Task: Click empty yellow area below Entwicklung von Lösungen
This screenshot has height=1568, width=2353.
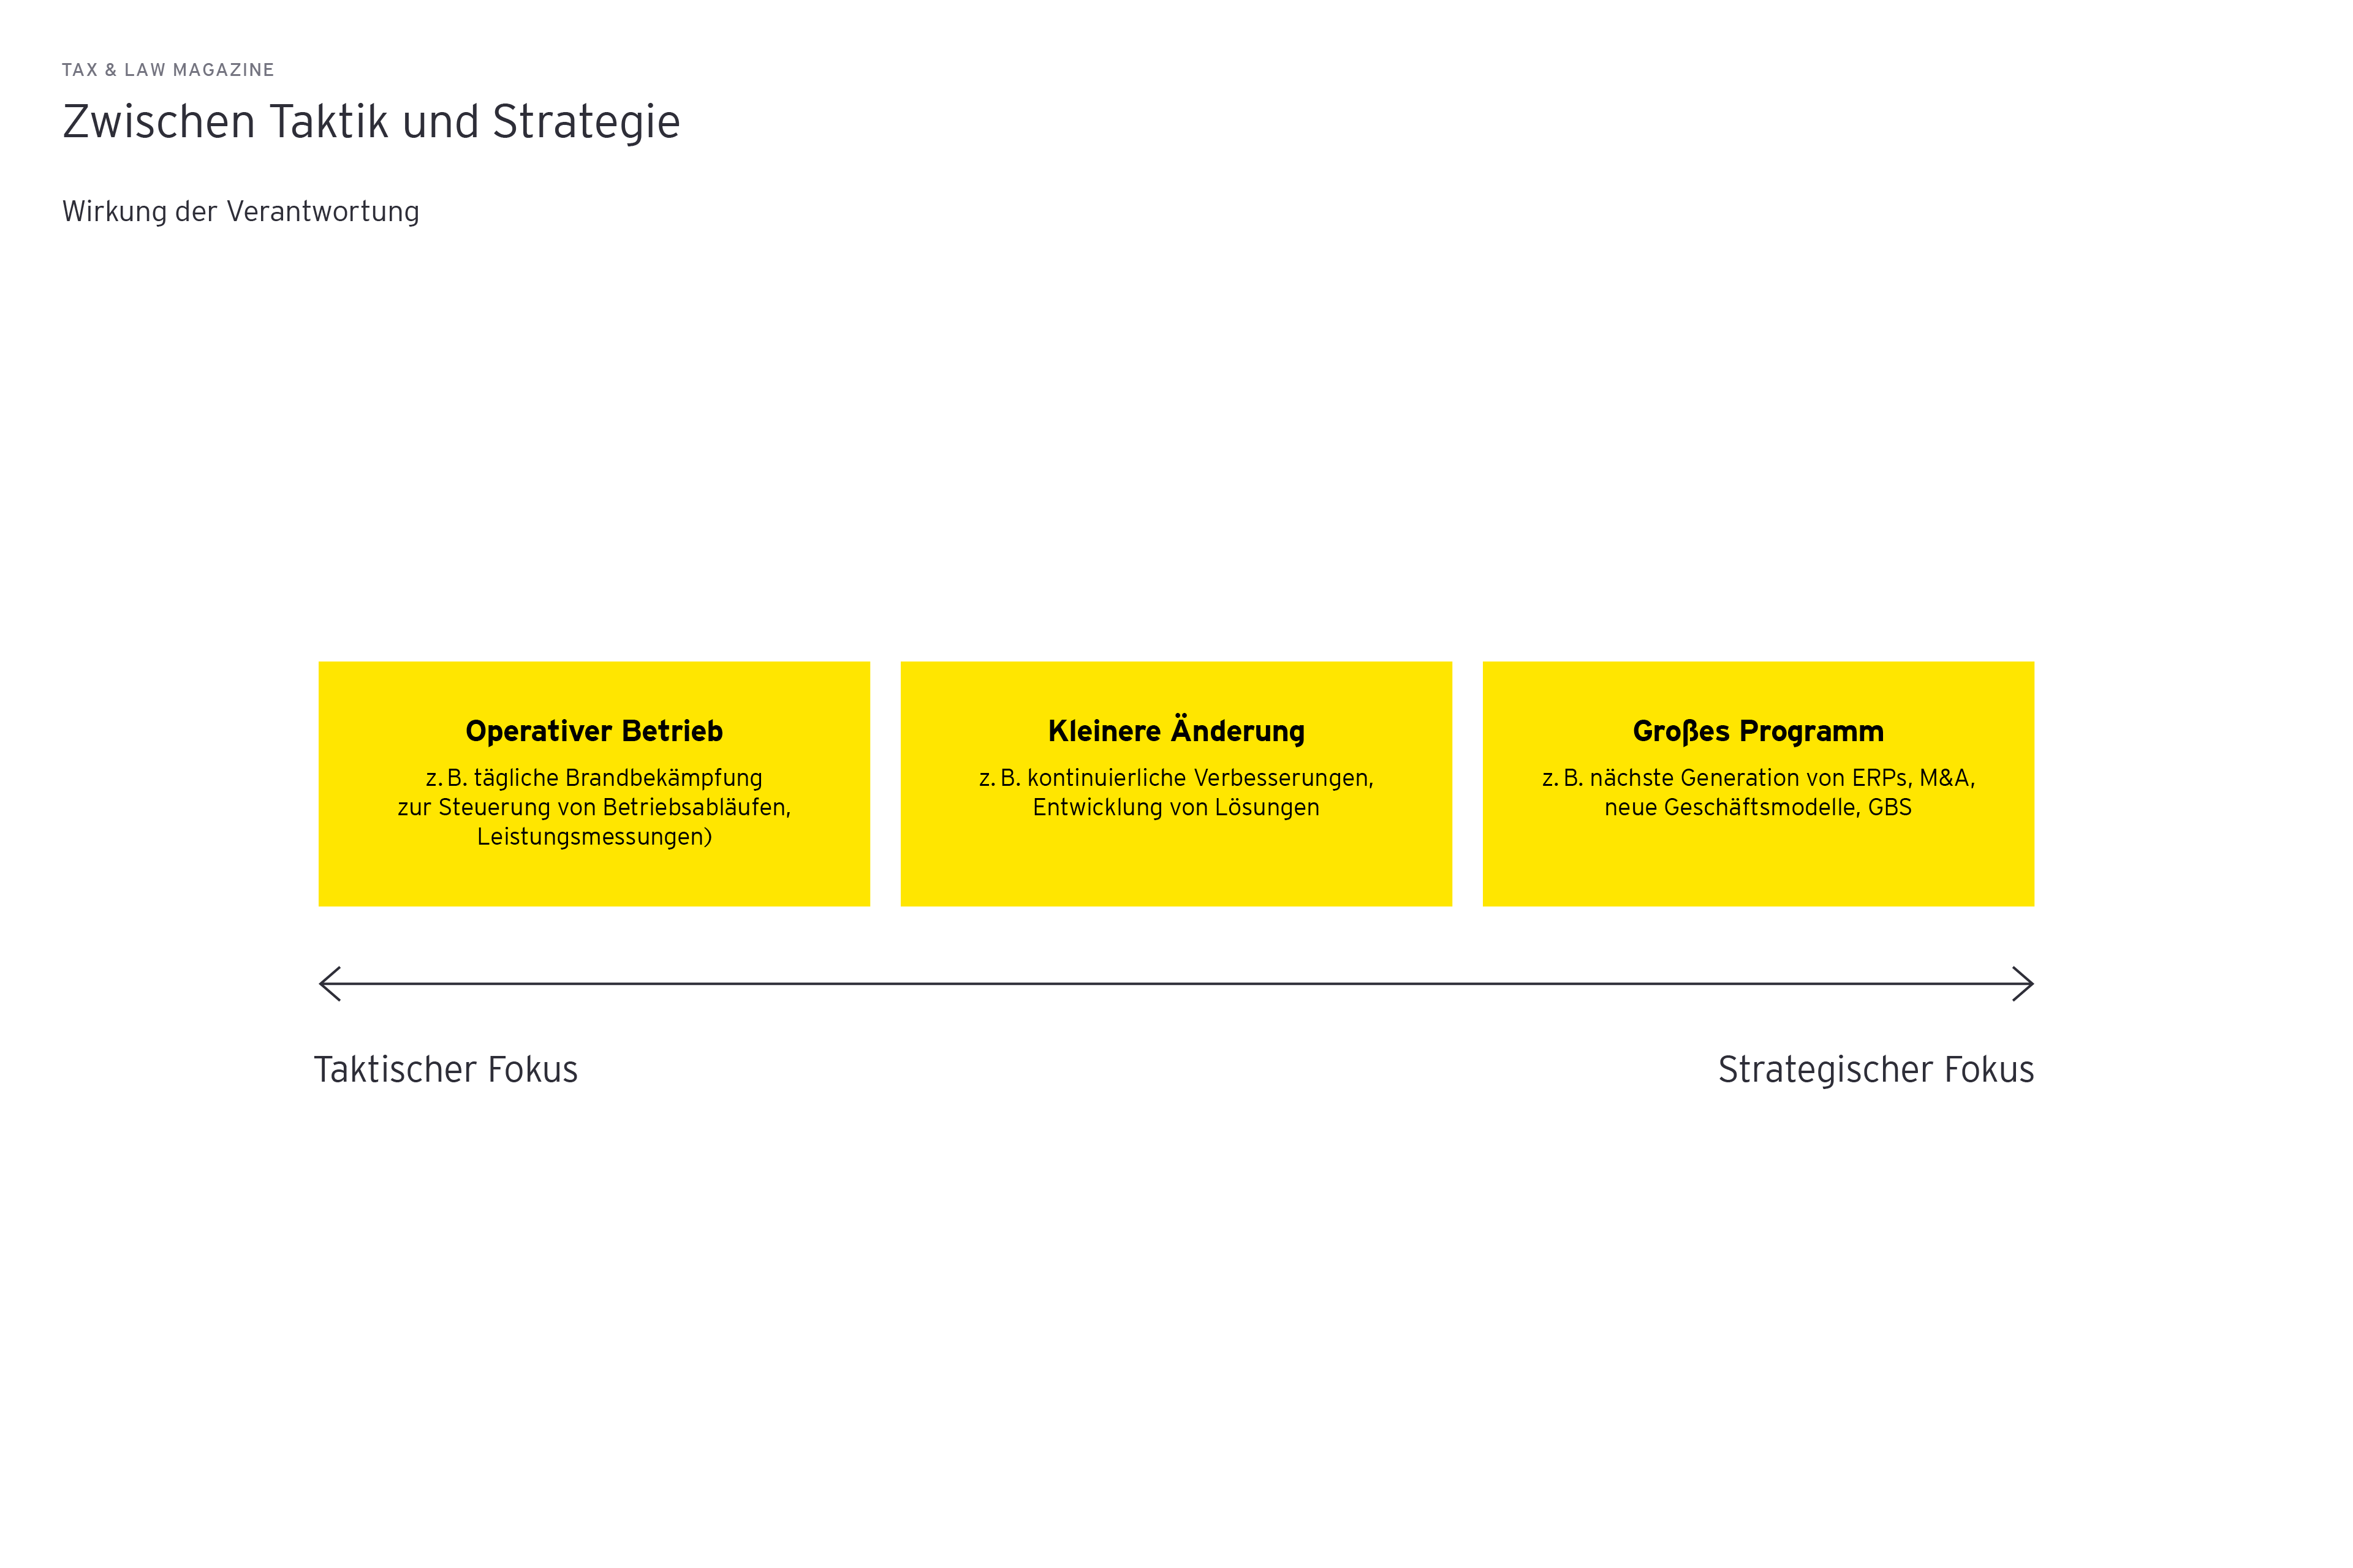Action: pyautogui.click(x=1176, y=866)
